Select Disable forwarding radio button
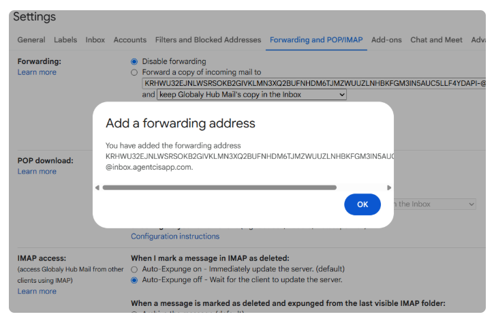The width and height of the screenshot is (494, 323). 134,61
